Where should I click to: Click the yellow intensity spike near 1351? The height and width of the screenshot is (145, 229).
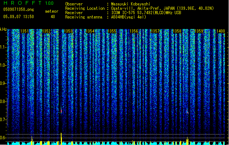[32, 141]
